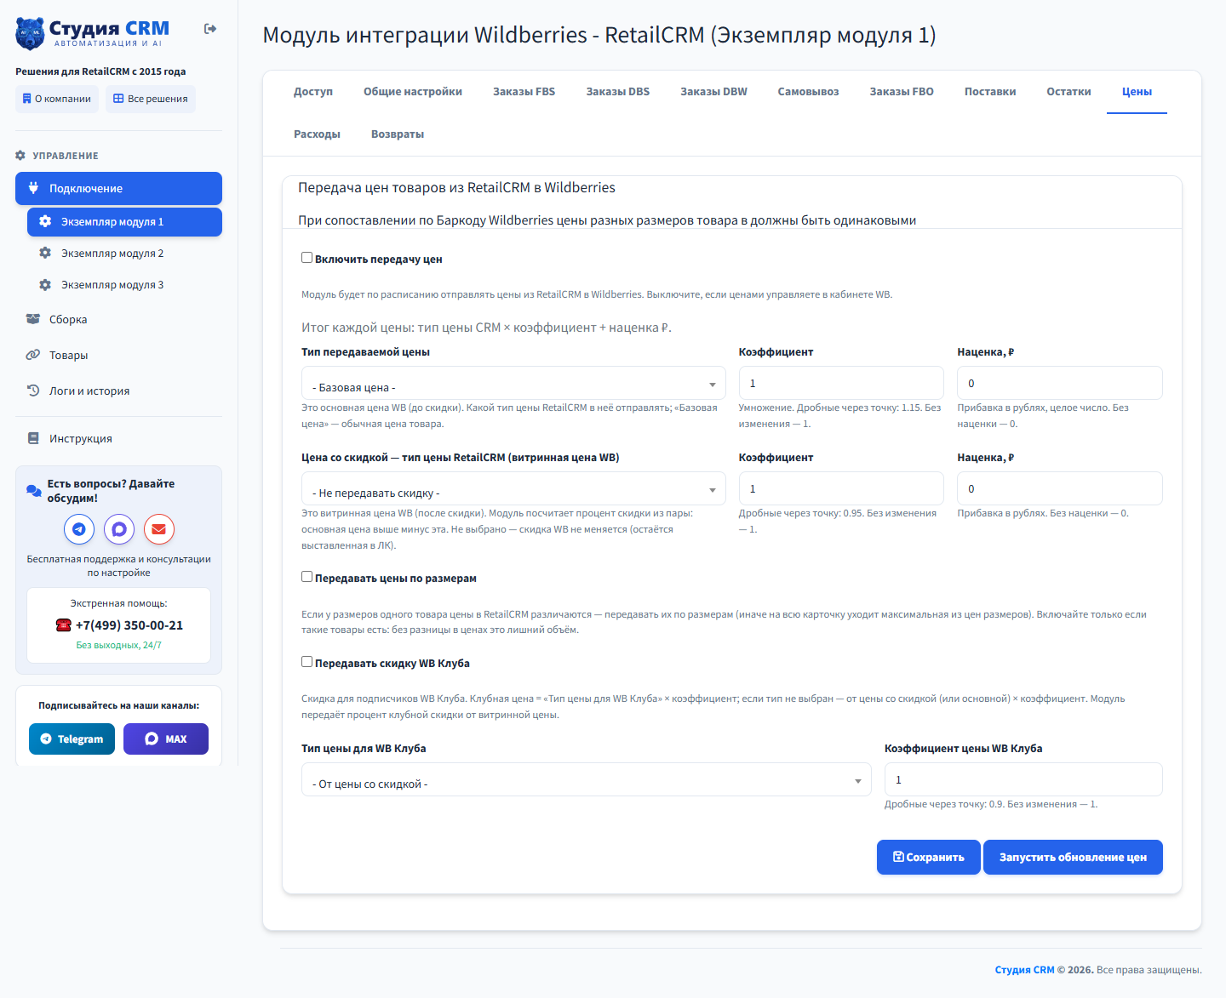
Task: Switch to the Возвраты tab
Action: click(398, 134)
